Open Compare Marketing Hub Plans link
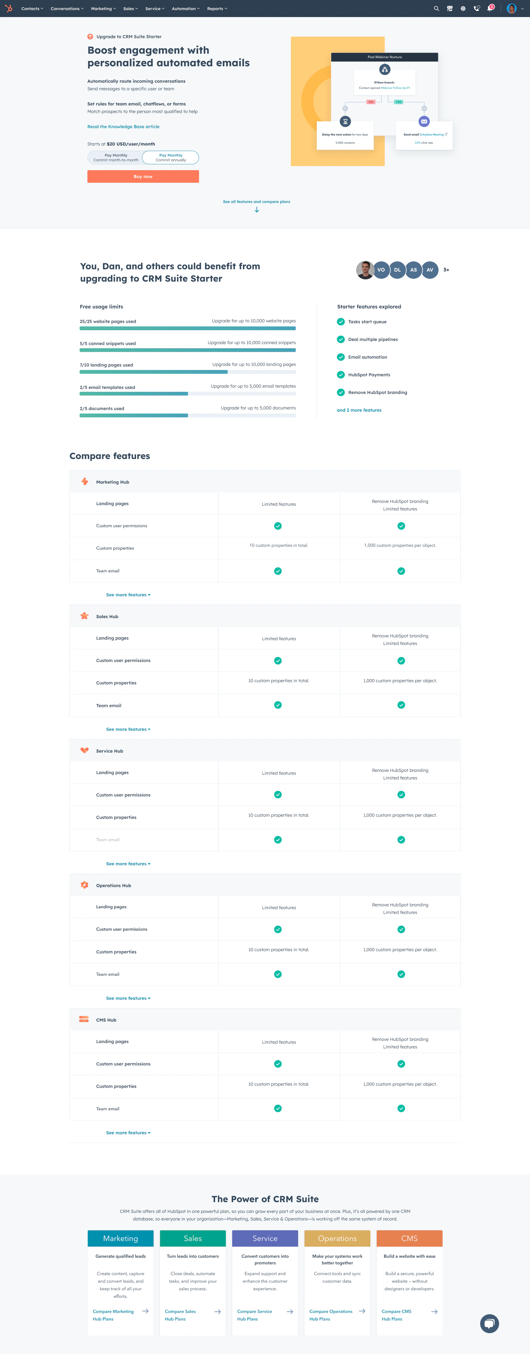The height and width of the screenshot is (1354, 530). pyautogui.click(x=114, y=1315)
